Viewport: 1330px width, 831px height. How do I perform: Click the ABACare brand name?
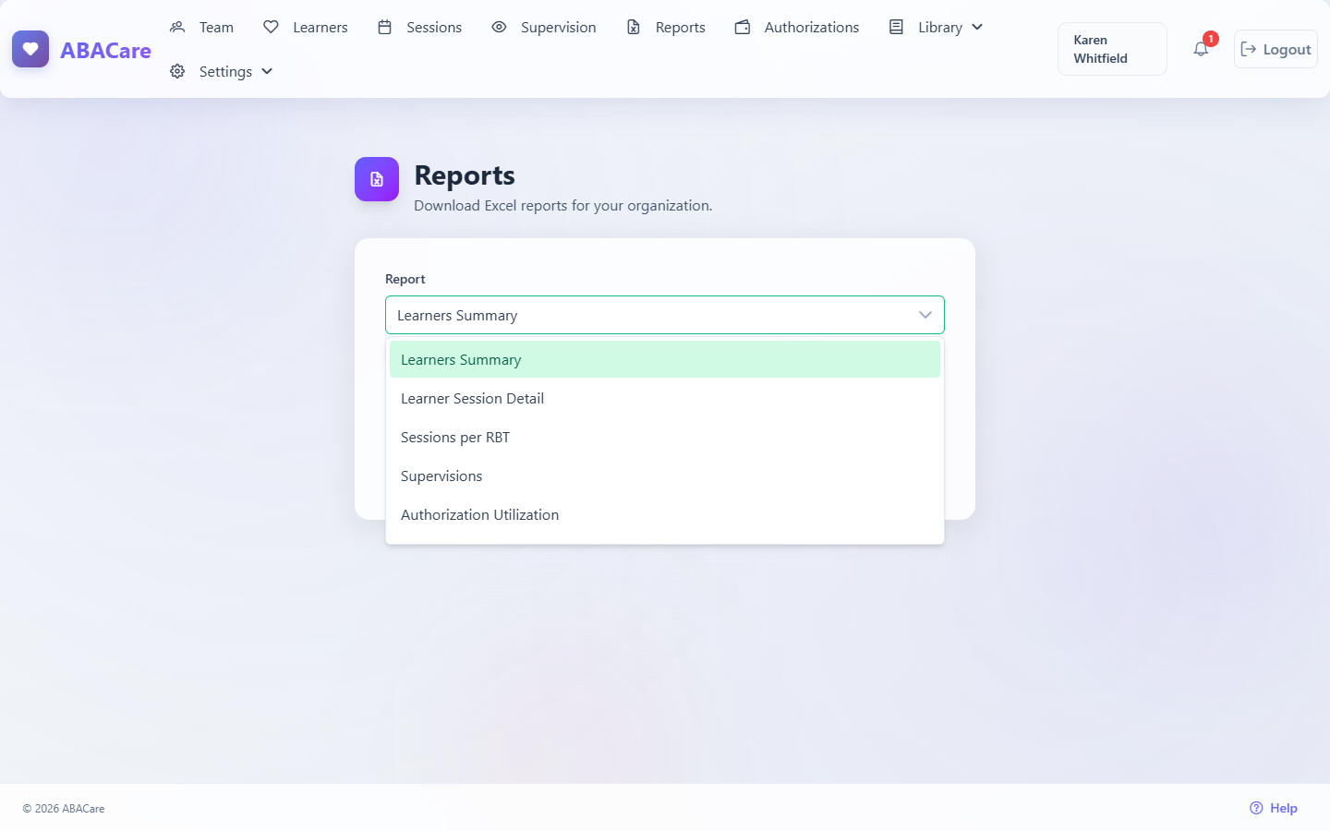tap(105, 50)
